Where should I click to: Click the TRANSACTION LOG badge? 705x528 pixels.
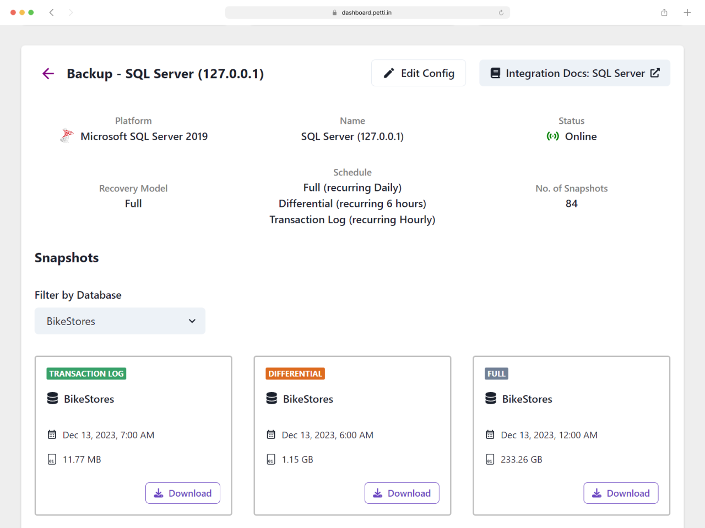pos(86,373)
